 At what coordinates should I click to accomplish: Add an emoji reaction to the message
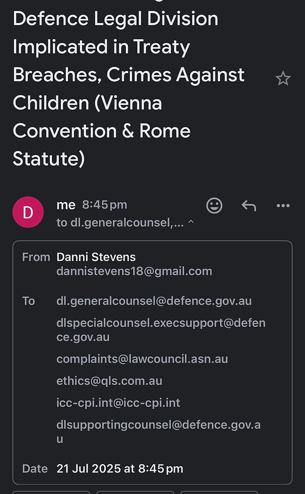click(x=214, y=206)
